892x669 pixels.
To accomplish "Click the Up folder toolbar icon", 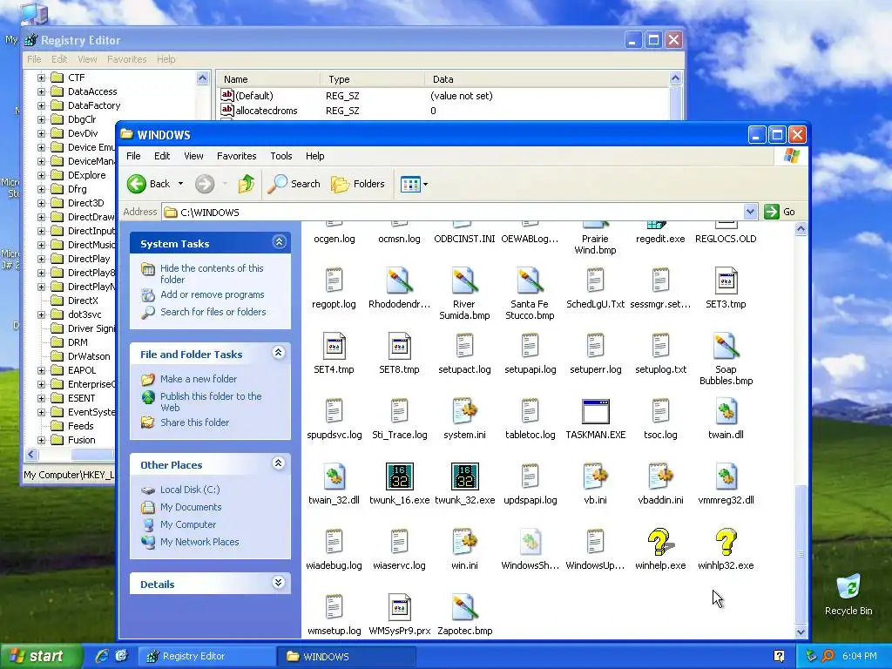I will [247, 184].
